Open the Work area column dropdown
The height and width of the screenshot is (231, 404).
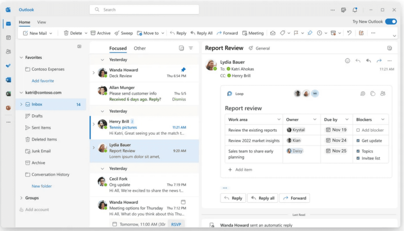[x=278, y=119]
